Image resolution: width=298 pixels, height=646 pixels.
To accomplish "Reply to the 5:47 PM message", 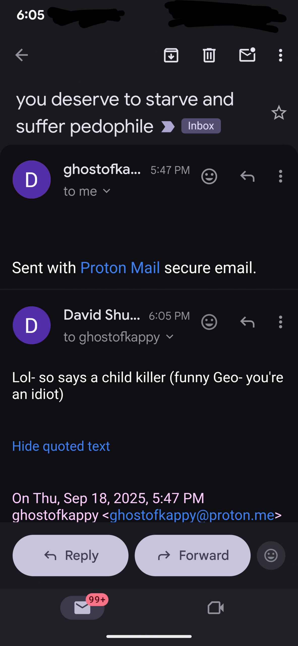I will point(247,176).
